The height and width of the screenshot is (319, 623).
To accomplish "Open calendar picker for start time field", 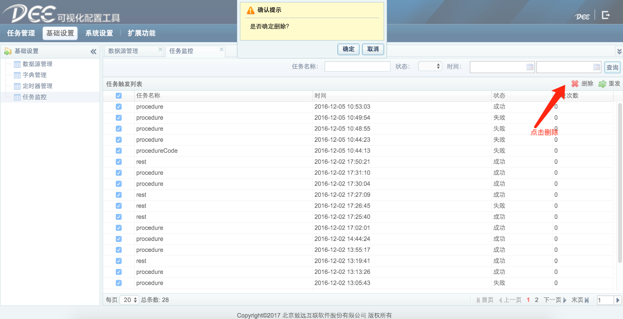I will (530, 67).
